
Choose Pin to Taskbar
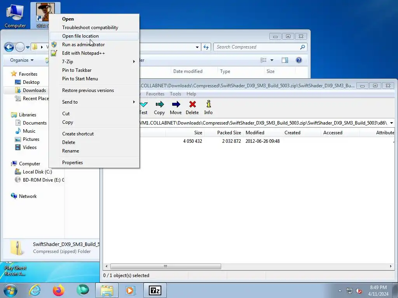point(94,70)
